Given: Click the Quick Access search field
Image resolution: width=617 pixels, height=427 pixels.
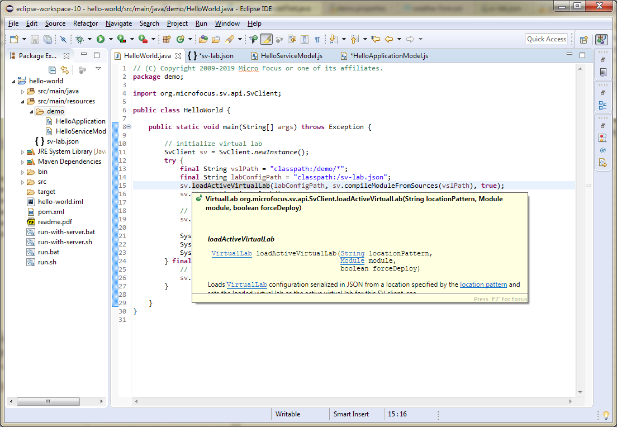Looking at the screenshot, I should 547,39.
